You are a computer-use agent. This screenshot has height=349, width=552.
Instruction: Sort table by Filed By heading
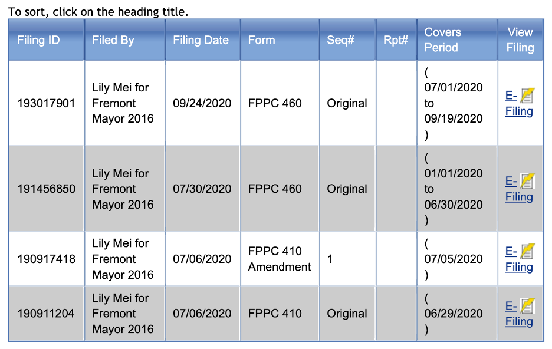[113, 40]
